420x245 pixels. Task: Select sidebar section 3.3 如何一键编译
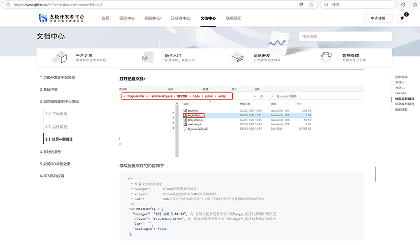tap(59, 139)
